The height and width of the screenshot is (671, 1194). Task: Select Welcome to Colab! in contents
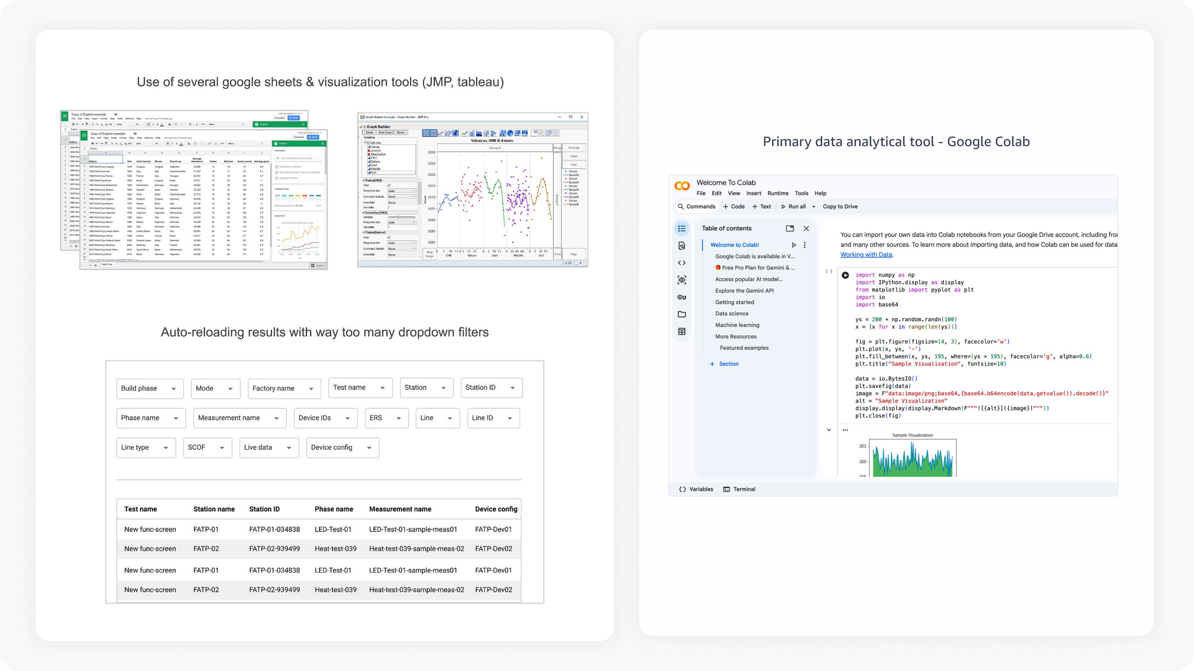734,245
